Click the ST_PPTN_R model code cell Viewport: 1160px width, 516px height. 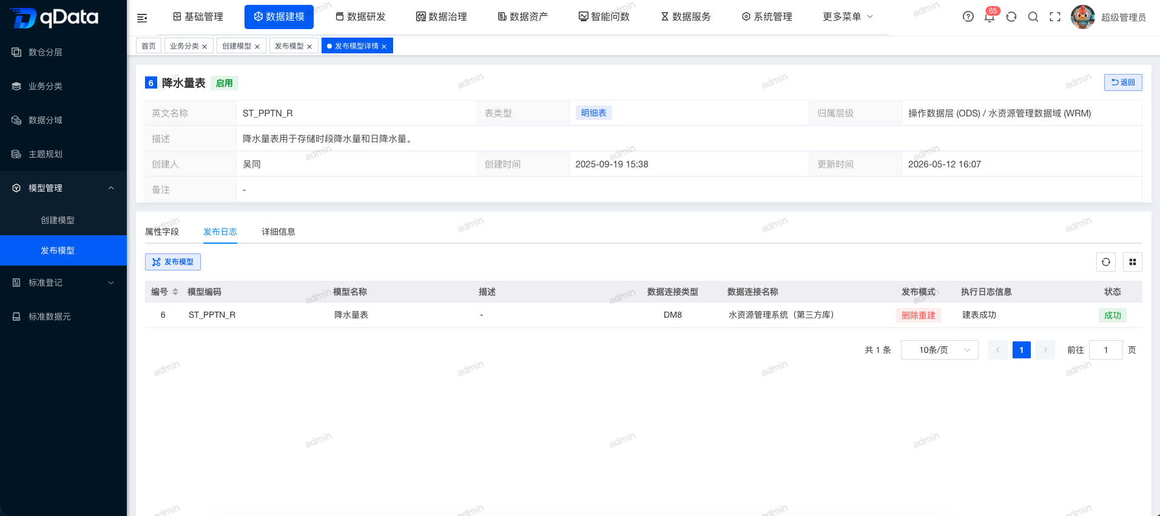(x=212, y=315)
